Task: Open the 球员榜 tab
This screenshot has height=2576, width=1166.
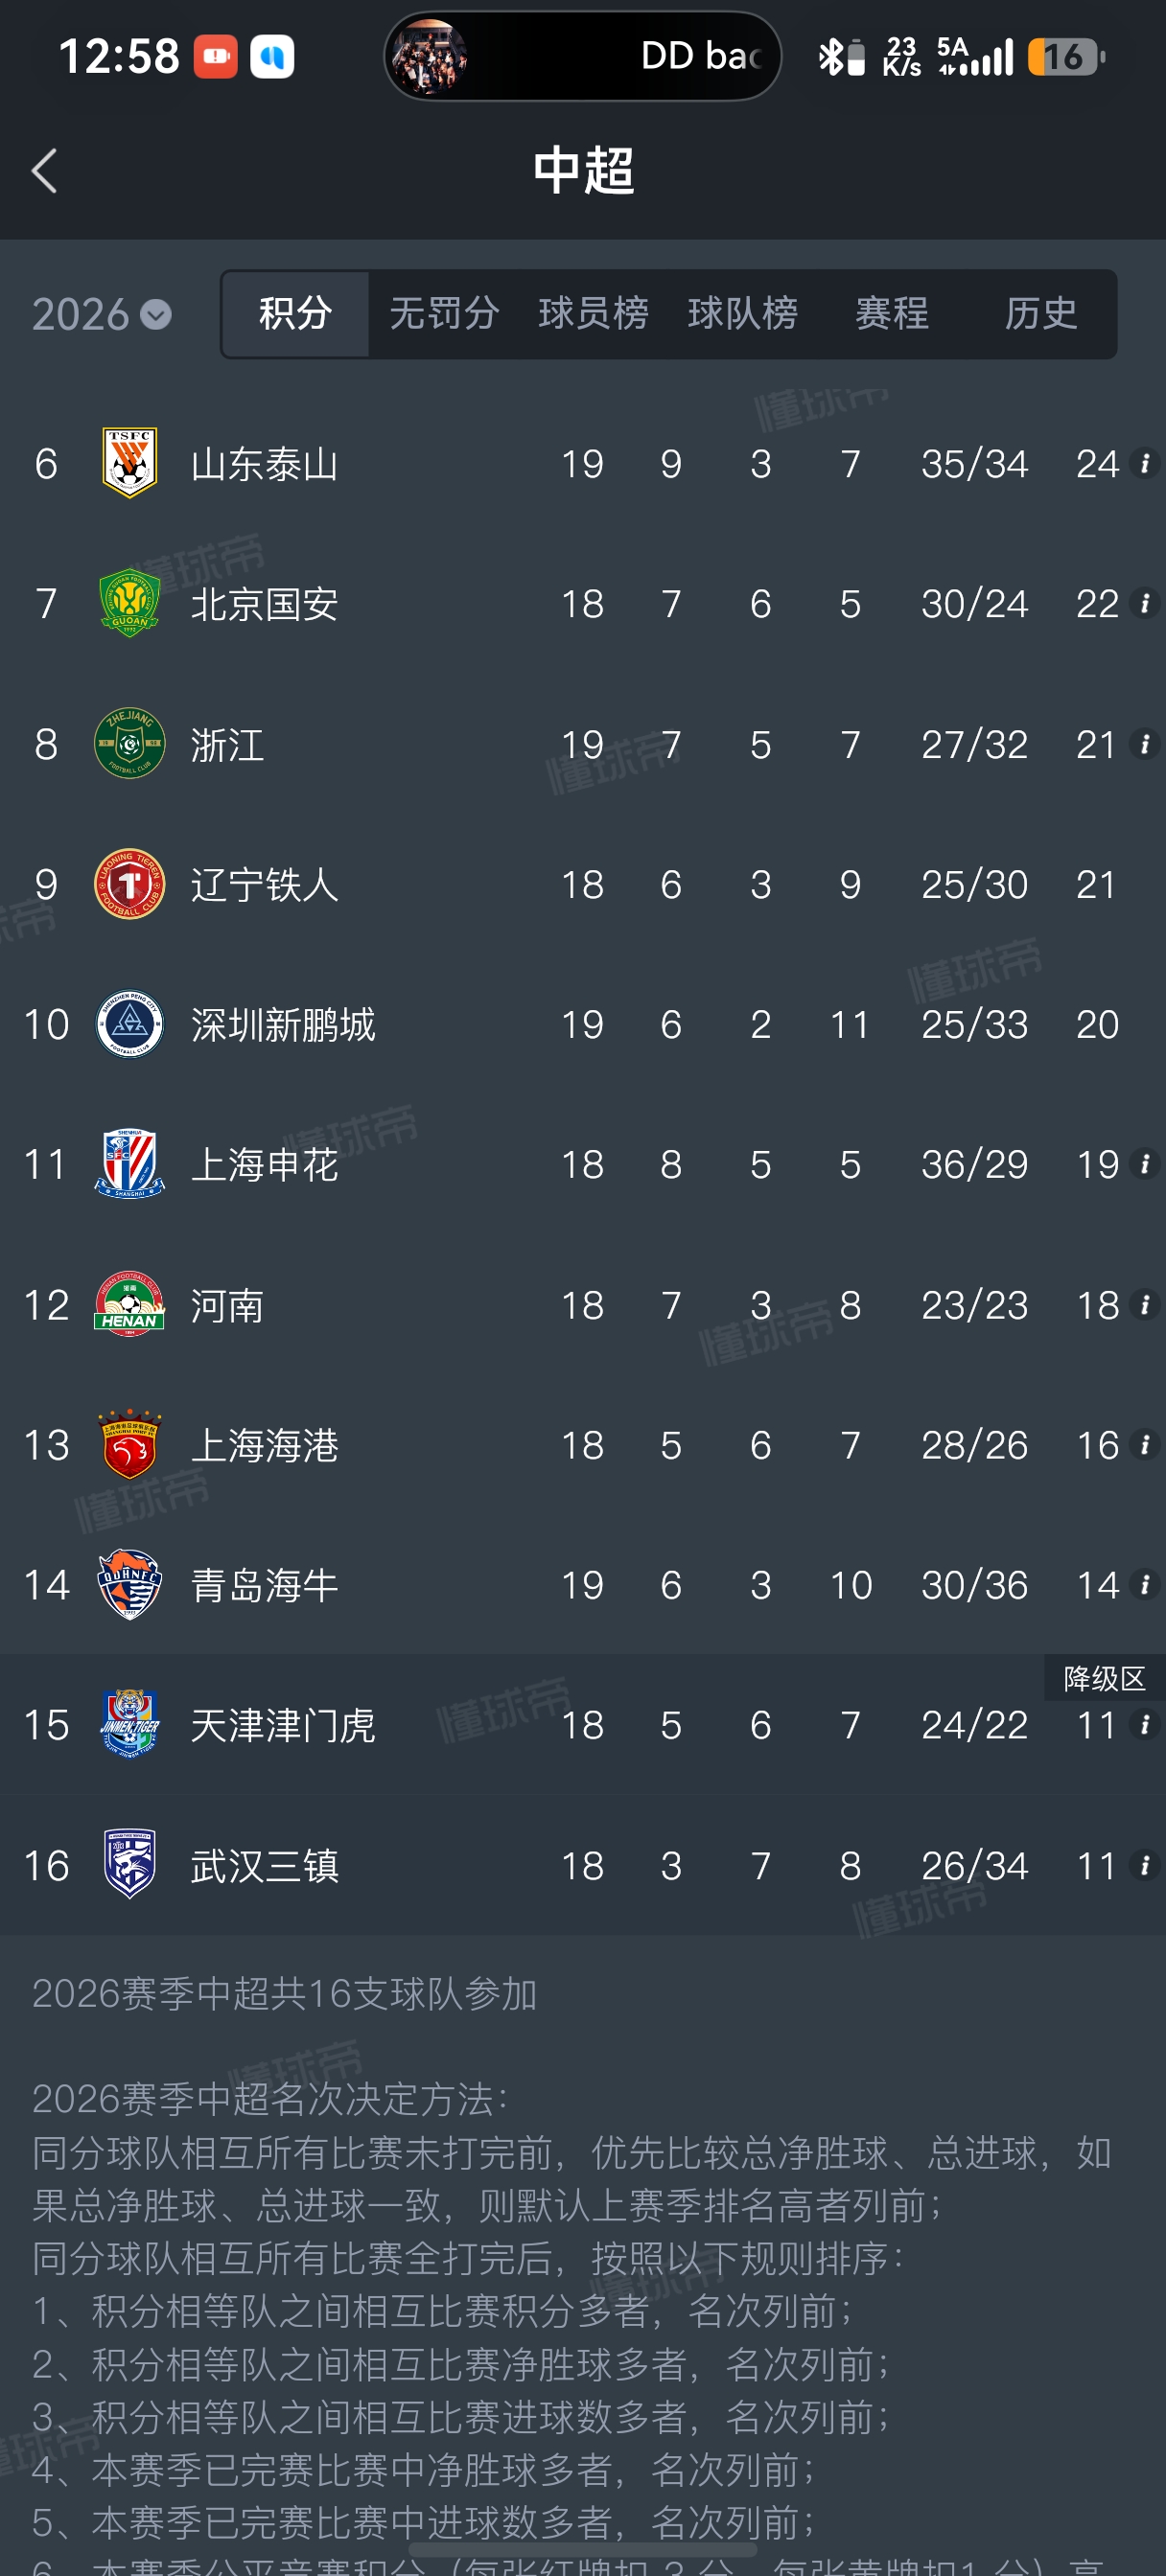Action: pos(594,314)
